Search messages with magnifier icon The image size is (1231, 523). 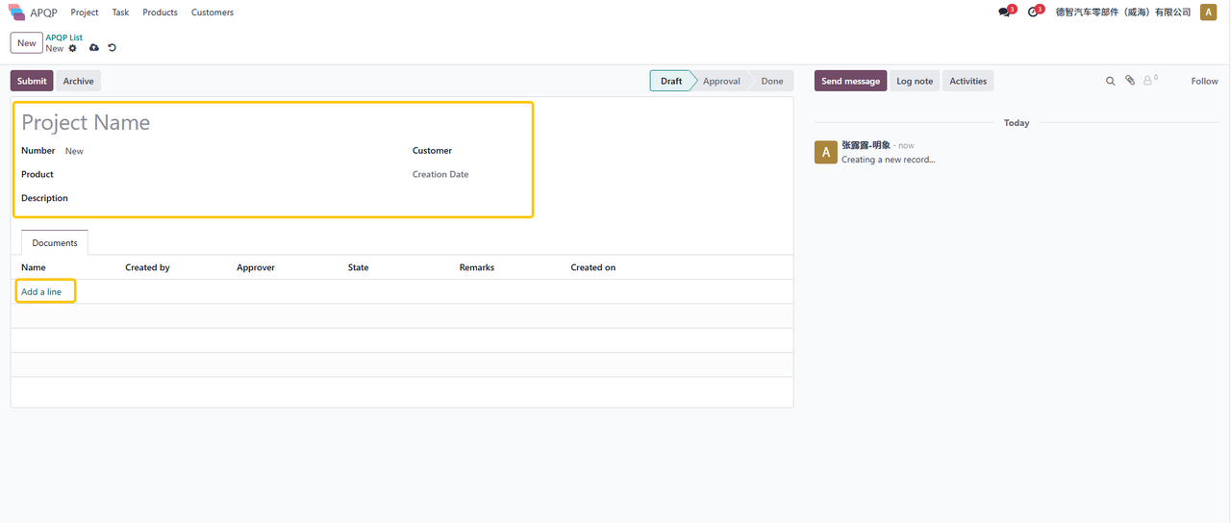click(x=1110, y=82)
